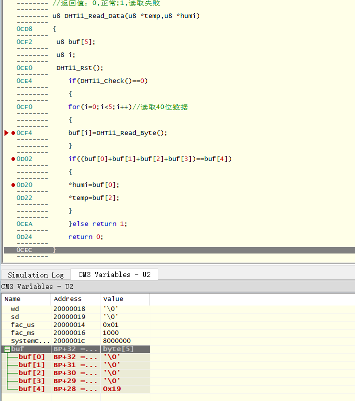Click the 0x01 value of fac_us
This screenshot has height=401, width=355.
click(110, 325)
